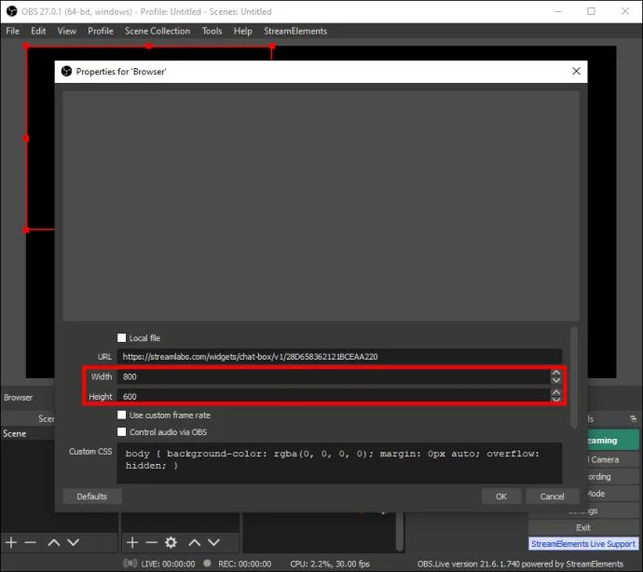Click the CPU: 2.2%, 30.00 fps text
The image size is (643, 572).
pos(330,564)
